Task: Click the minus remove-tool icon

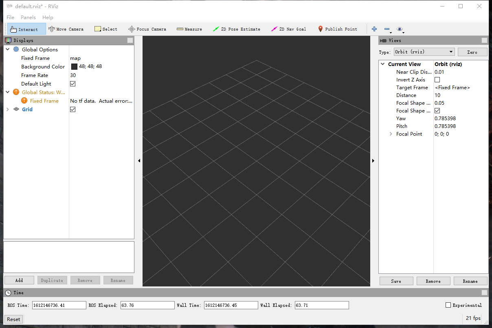Action: [x=387, y=29]
